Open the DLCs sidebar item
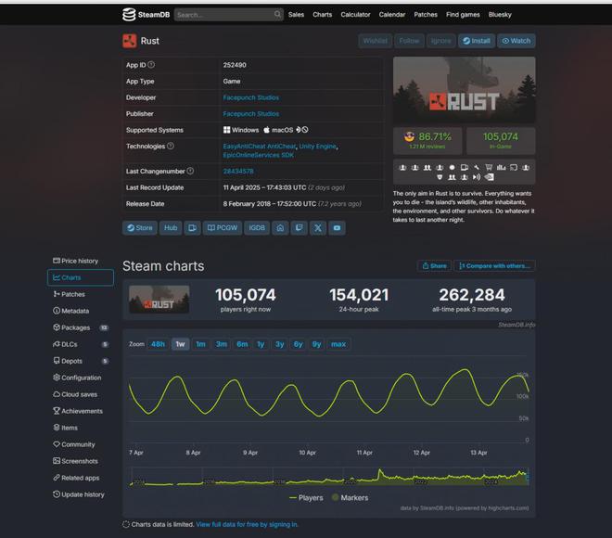This screenshot has height=538, width=612. point(80,344)
